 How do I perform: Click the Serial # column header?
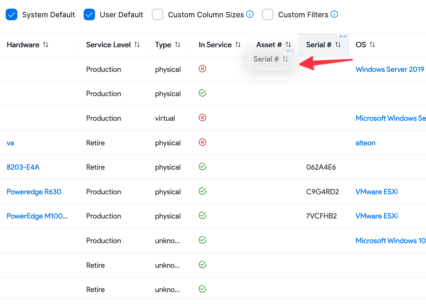(x=319, y=45)
